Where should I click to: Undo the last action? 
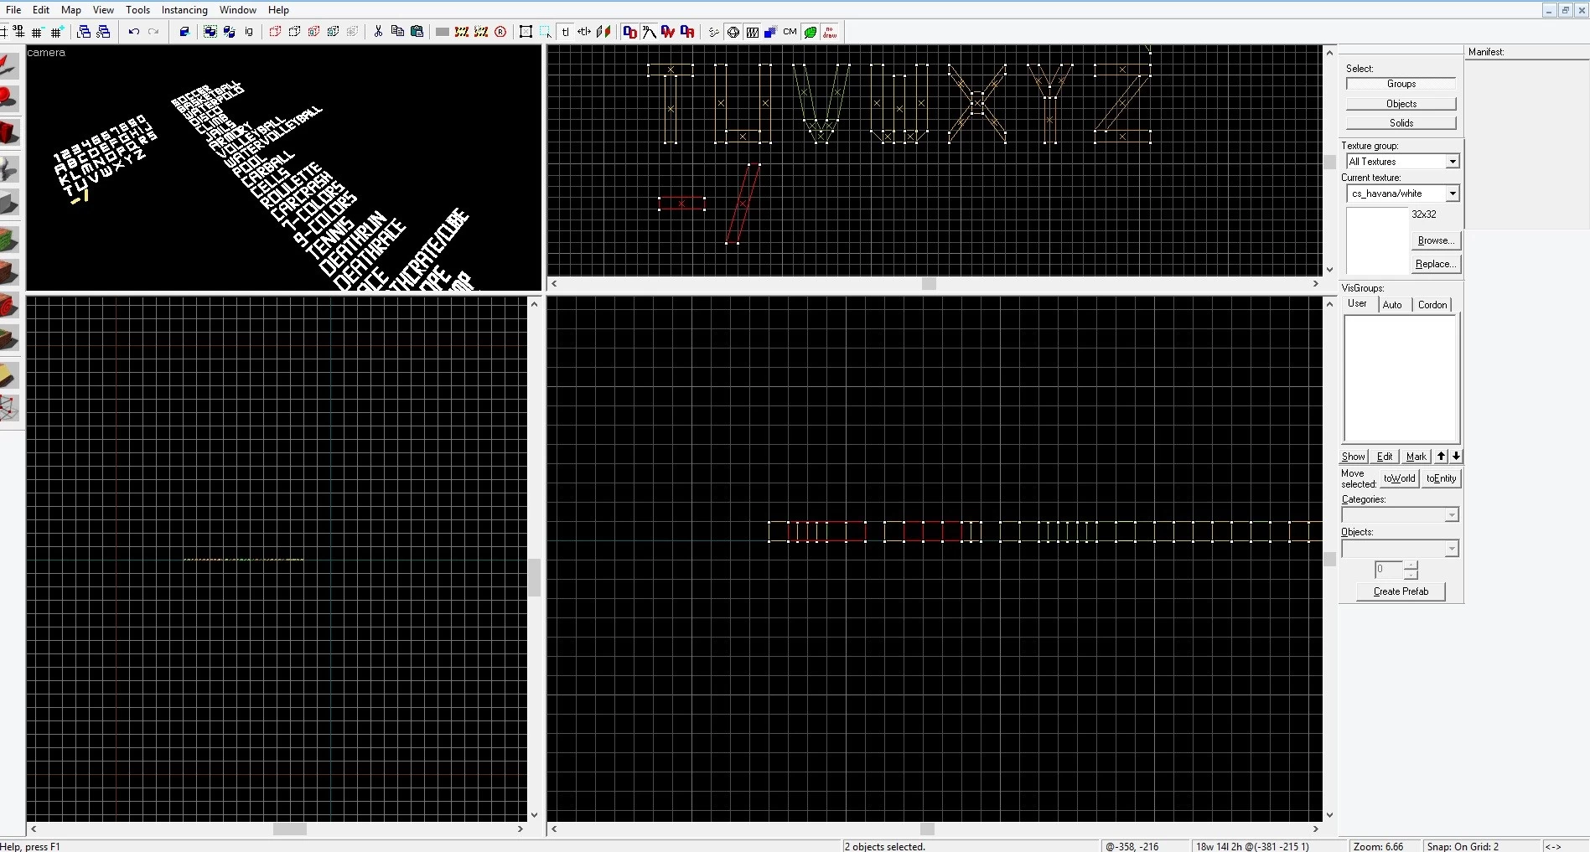(134, 32)
